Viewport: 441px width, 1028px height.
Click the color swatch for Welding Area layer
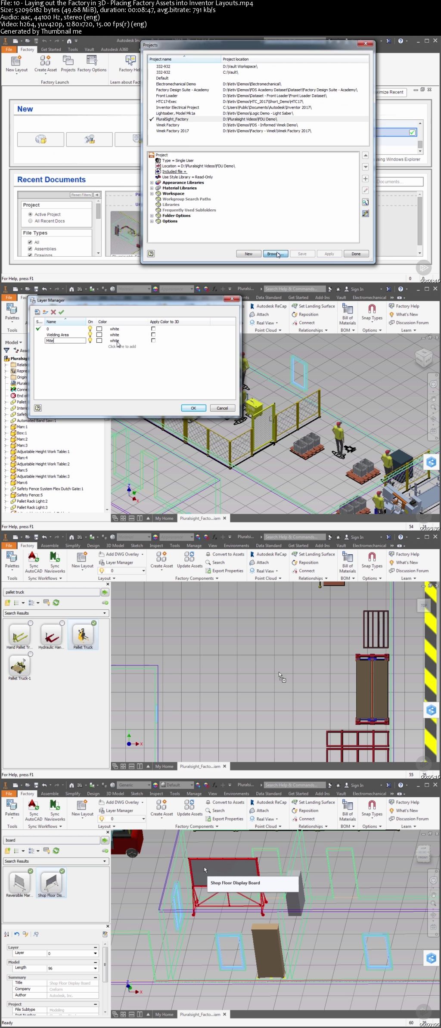tap(99, 335)
